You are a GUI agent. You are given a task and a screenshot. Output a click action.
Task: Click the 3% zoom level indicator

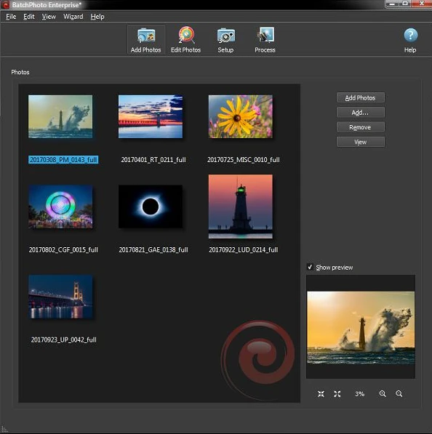[x=360, y=394]
